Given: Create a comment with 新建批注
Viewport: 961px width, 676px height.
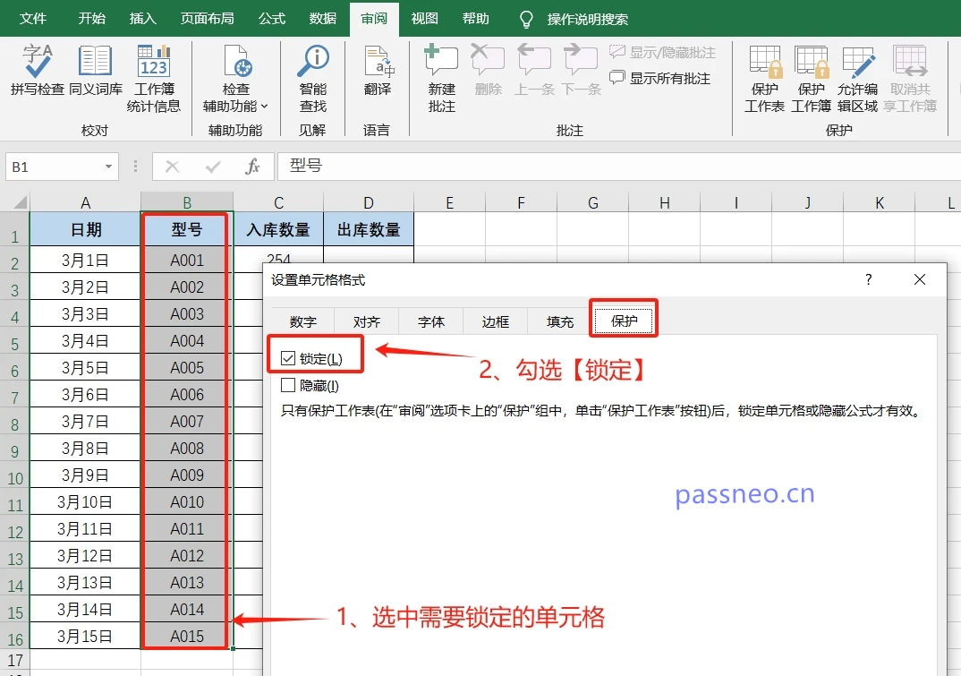Looking at the screenshot, I should tap(440, 76).
